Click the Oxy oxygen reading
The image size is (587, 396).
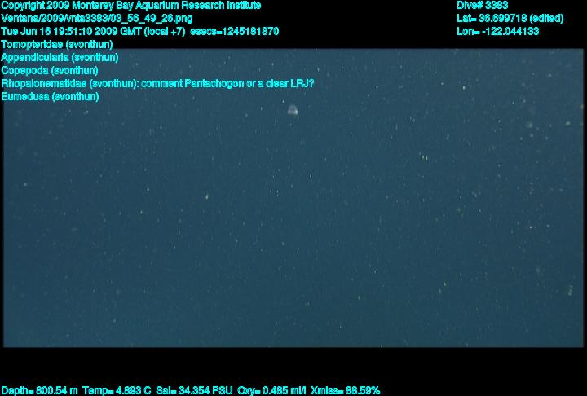(271, 391)
